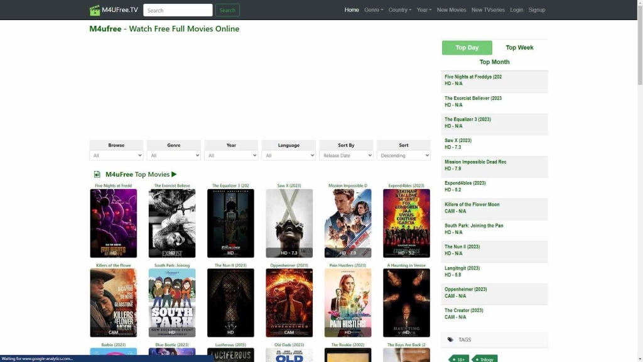Screen dimensions: 643x362
Task: Open the Pain Hustlers poster thumbnail
Action: pyautogui.click(x=348, y=303)
